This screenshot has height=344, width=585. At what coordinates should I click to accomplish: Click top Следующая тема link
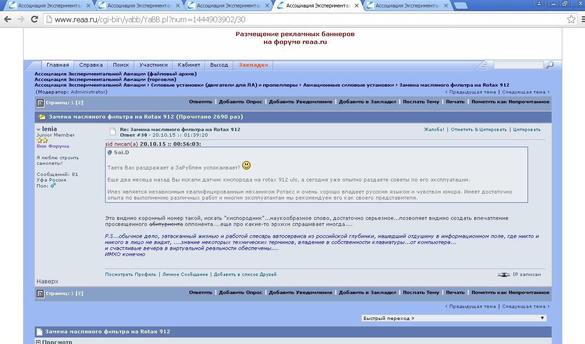(x=524, y=92)
